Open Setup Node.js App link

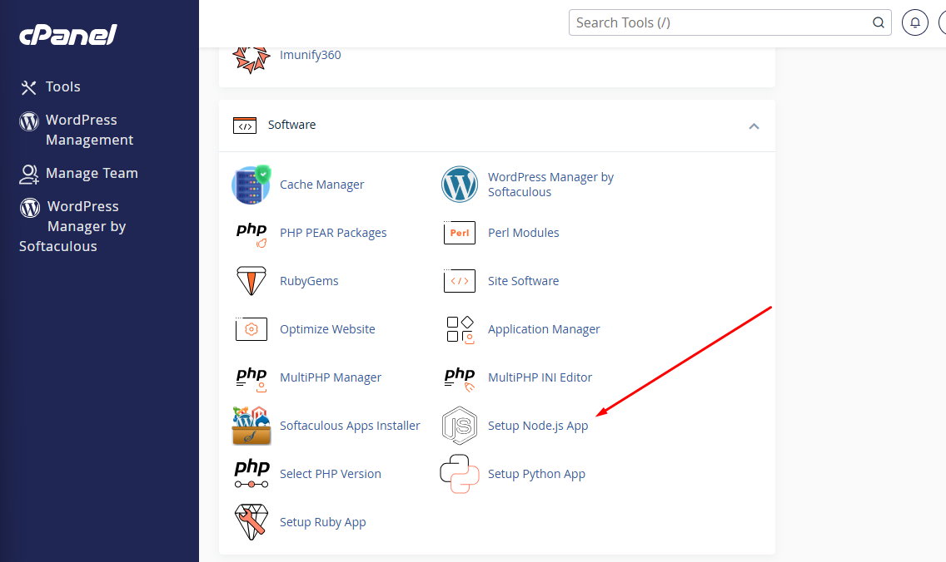coord(538,426)
